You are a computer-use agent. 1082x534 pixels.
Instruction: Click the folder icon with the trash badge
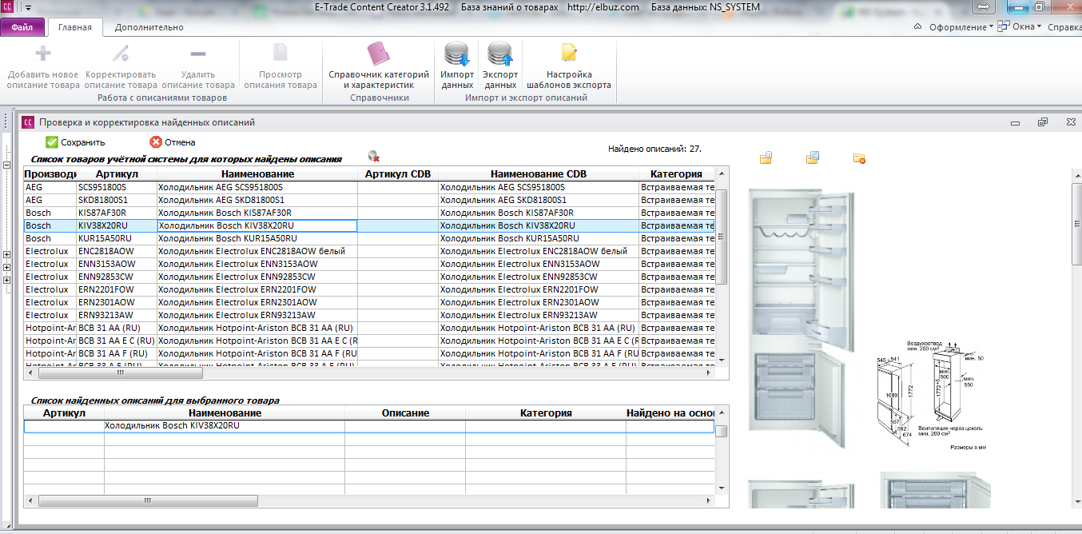tap(766, 157)
